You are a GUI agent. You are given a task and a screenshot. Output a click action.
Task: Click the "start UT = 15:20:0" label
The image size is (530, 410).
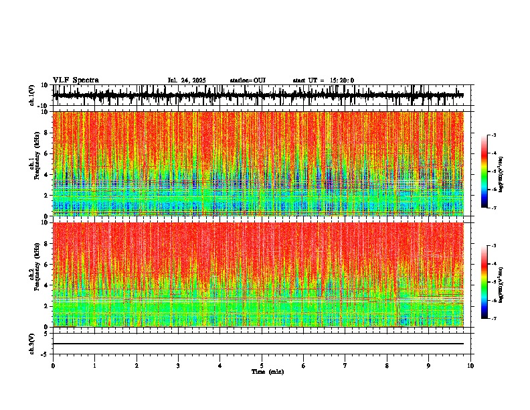click(323, 80)
